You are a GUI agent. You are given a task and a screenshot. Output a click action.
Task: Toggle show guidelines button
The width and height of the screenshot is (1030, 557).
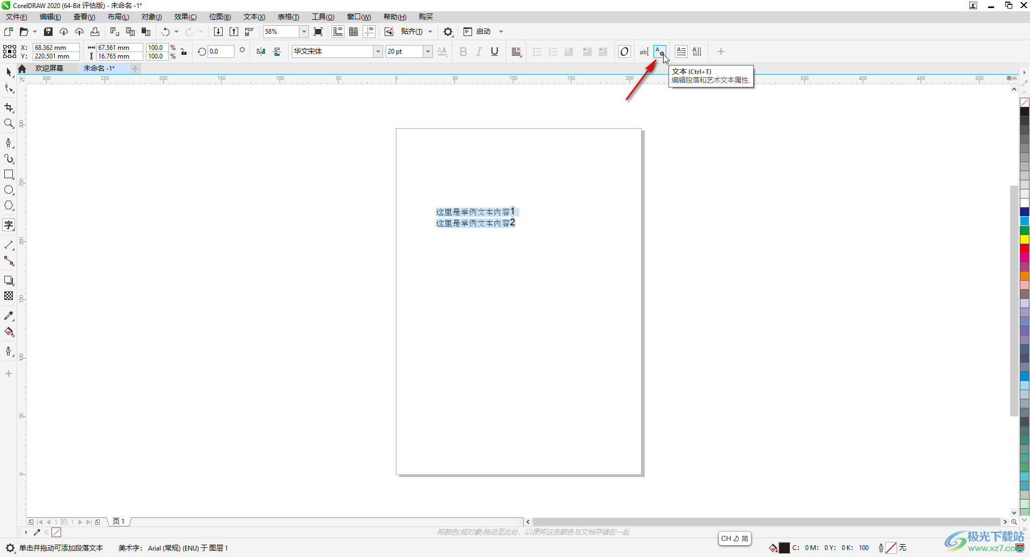pos(369,32)
